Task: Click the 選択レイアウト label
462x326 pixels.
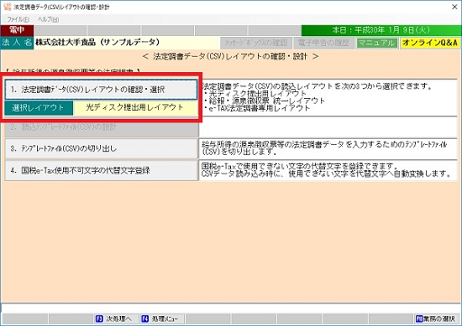Action: click(39, 108)
